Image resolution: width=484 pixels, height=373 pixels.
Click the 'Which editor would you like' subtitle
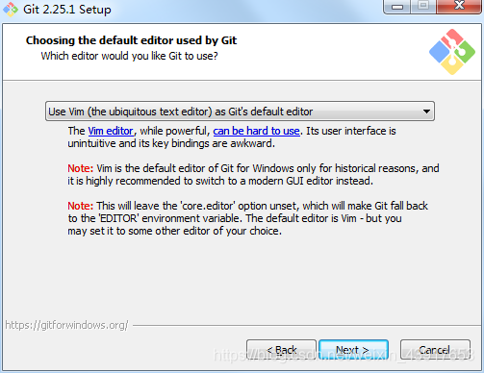[129, 56]
